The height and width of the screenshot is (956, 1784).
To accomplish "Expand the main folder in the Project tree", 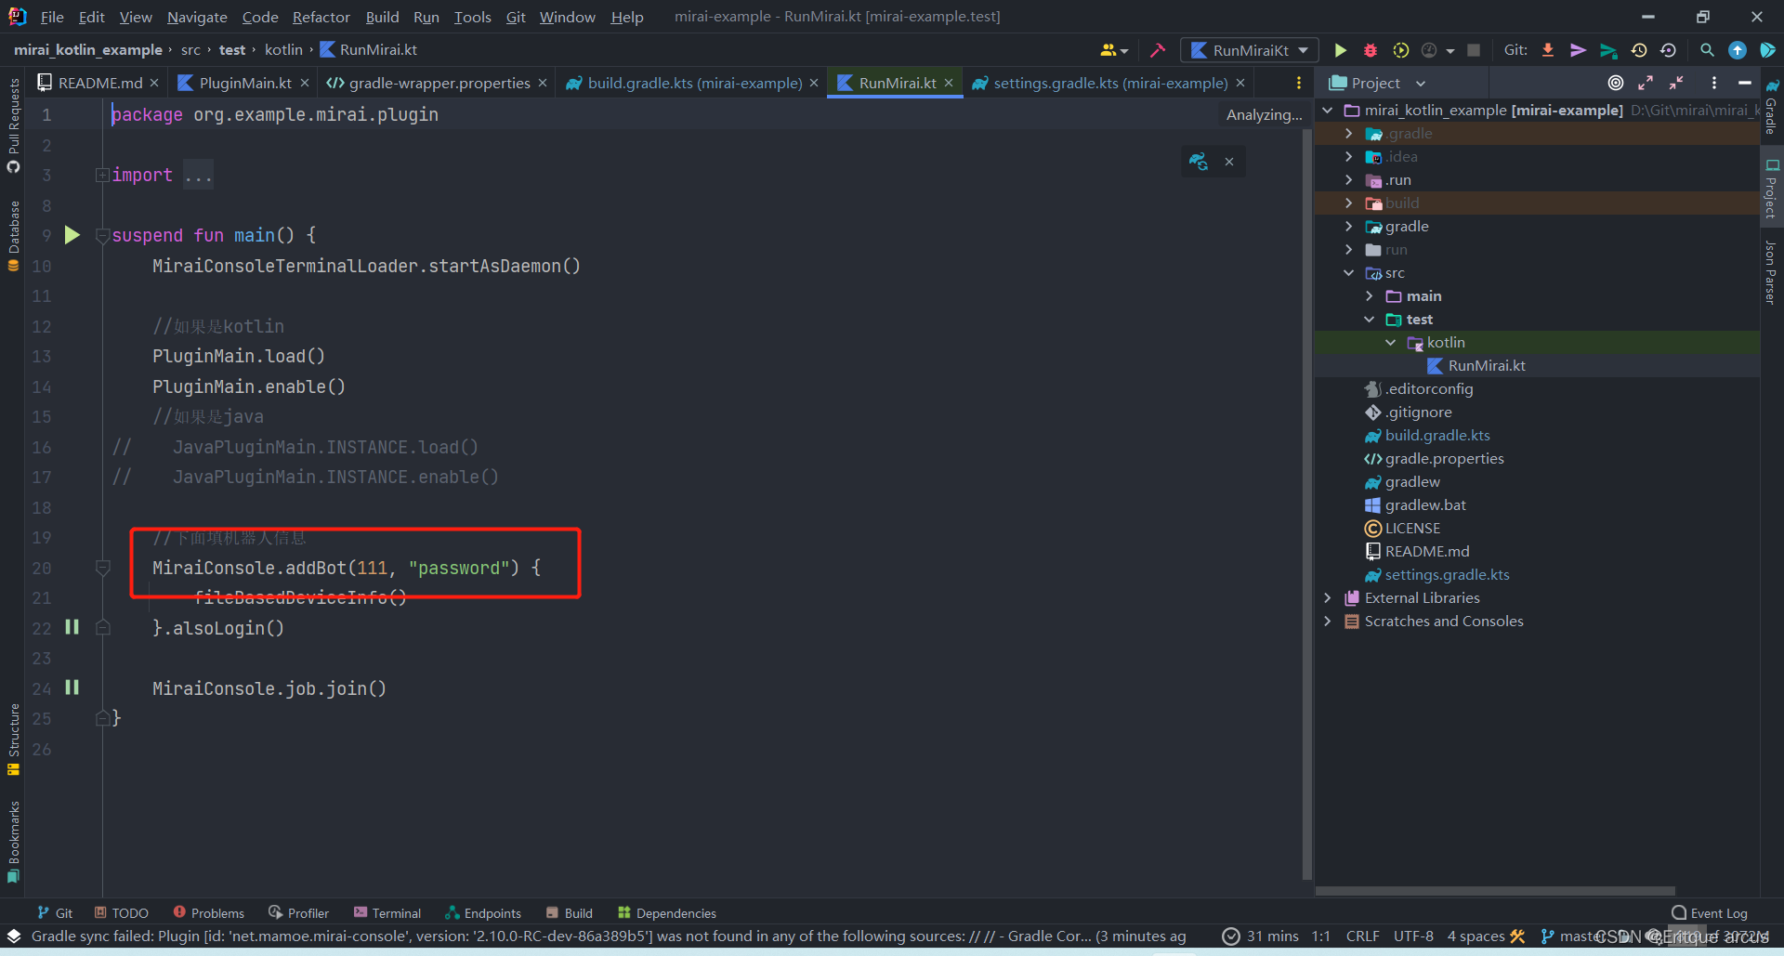I will coord(1370,295).
